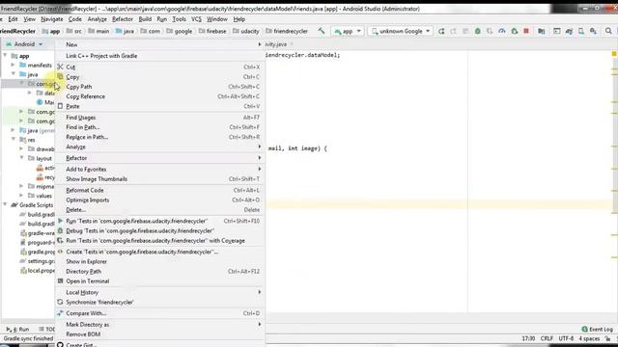
Task: Choose Reformat Code
Action: pyautogui.click(x=160, y=190)
